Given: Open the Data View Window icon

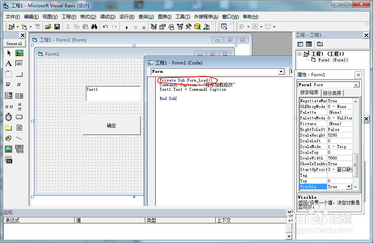Looking at the screenshot, I should tap(198, 27).
